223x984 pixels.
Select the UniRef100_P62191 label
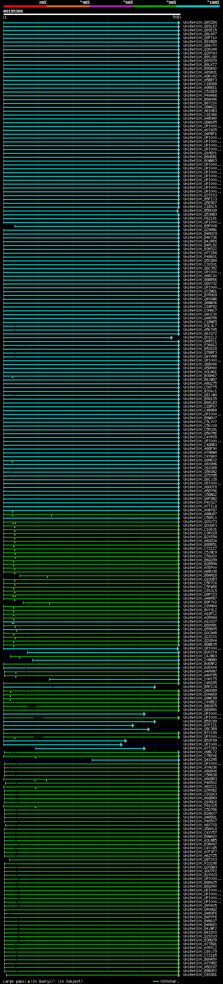(x=200, y=219)
